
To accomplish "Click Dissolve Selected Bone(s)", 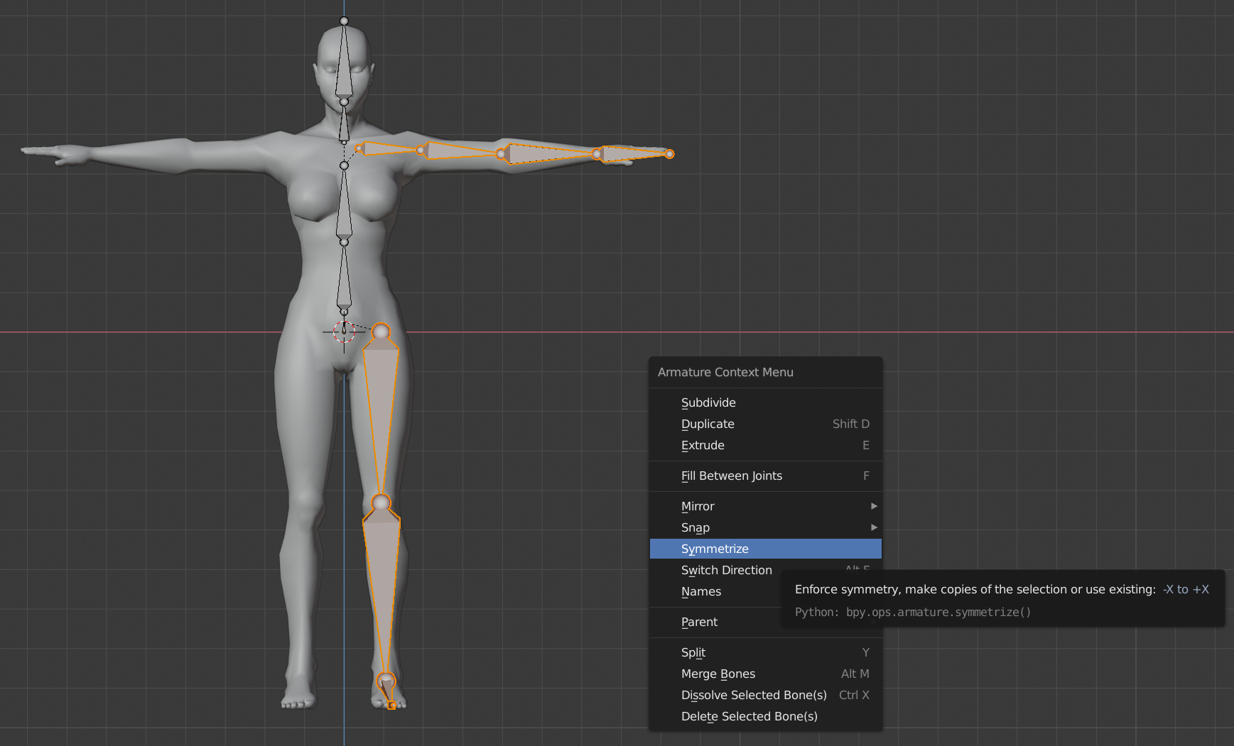I will (765, 695).
